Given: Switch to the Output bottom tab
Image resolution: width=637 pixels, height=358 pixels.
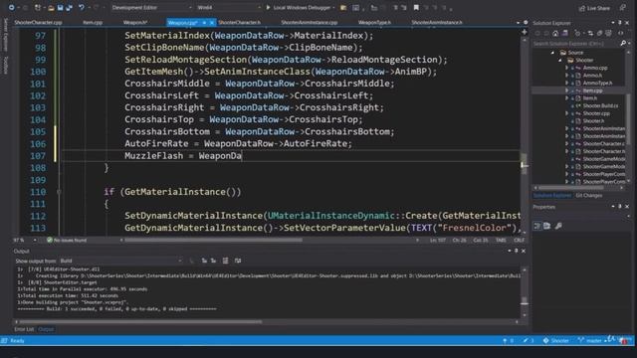Looking at the screenshot, I should coord(46,329).
